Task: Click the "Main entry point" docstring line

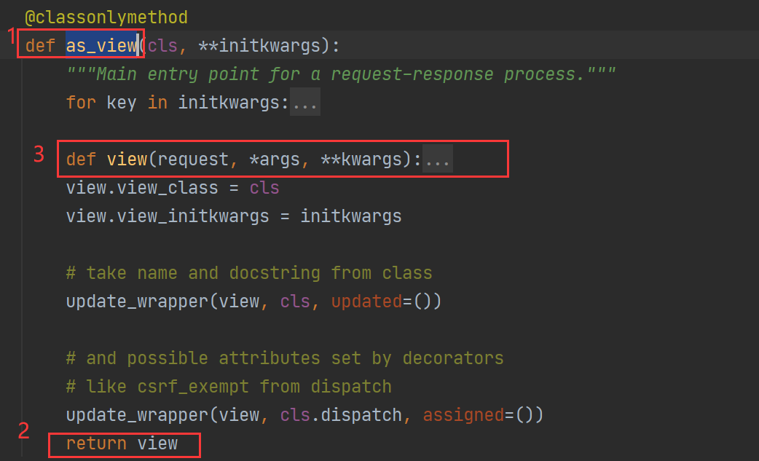Action: (x=341, y=74)
